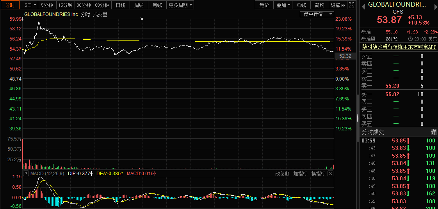Toggle 隐藏 to hide the side panel
Screen dimensions: 438x209
(x=337, y=5)
